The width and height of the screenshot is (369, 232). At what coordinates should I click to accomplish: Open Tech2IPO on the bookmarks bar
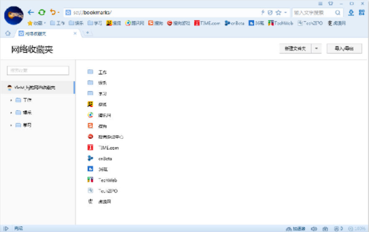pyautogui.click(x=310, y=23)
